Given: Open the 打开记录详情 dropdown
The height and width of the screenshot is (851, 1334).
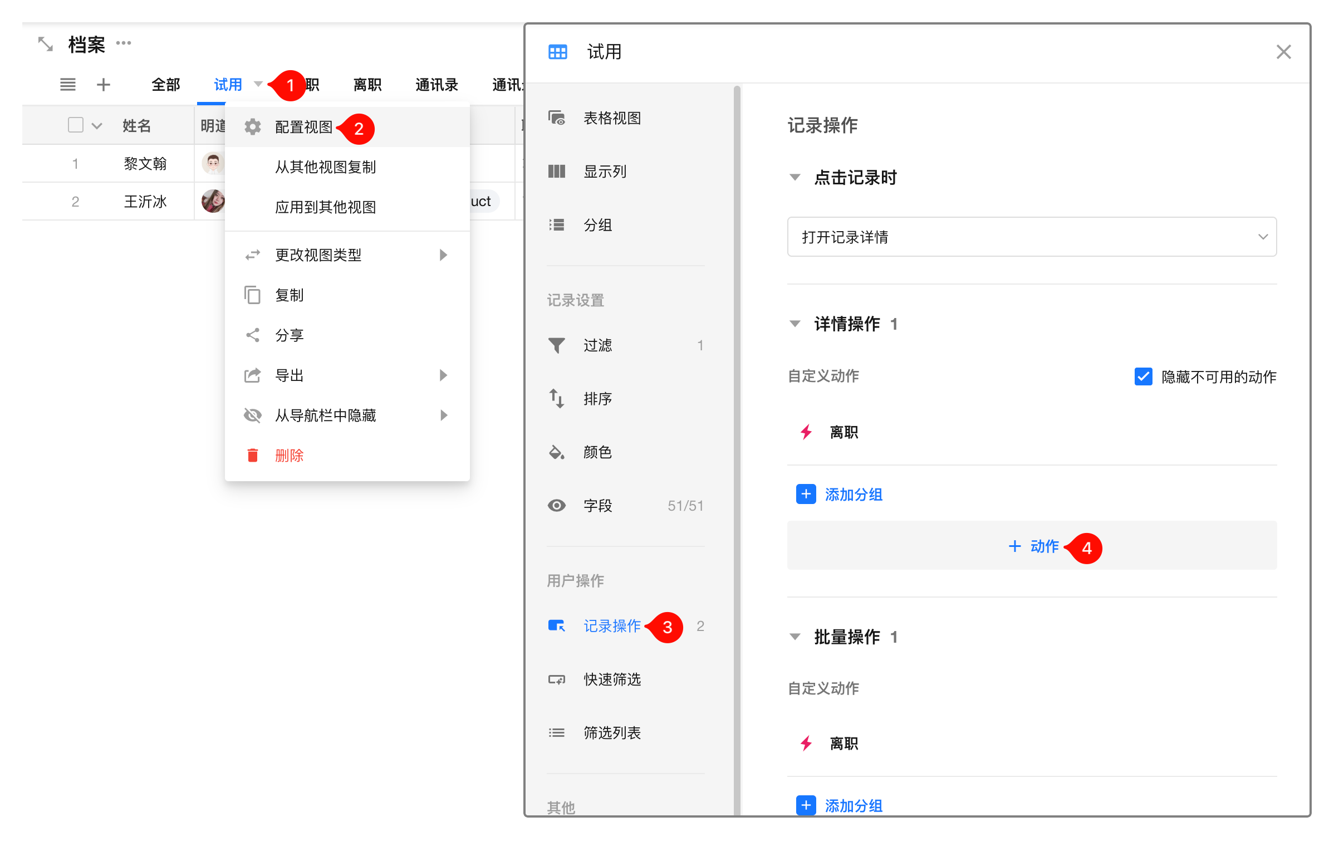Looking at the screenshot, I should [x=1032, y=237].
